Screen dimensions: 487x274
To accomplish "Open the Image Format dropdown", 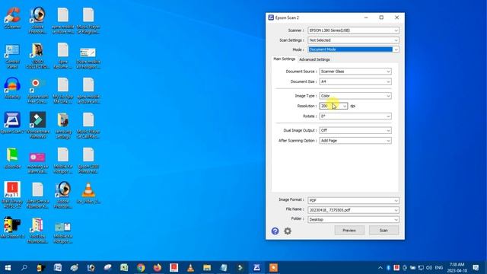I will 353,200.
